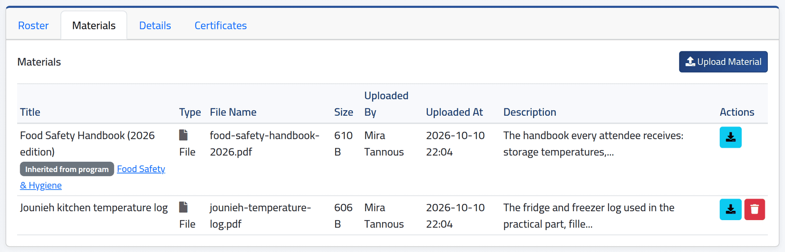
Task: Select the Jounieh kitchen temperature log title
Action: [x=94, y=208]
